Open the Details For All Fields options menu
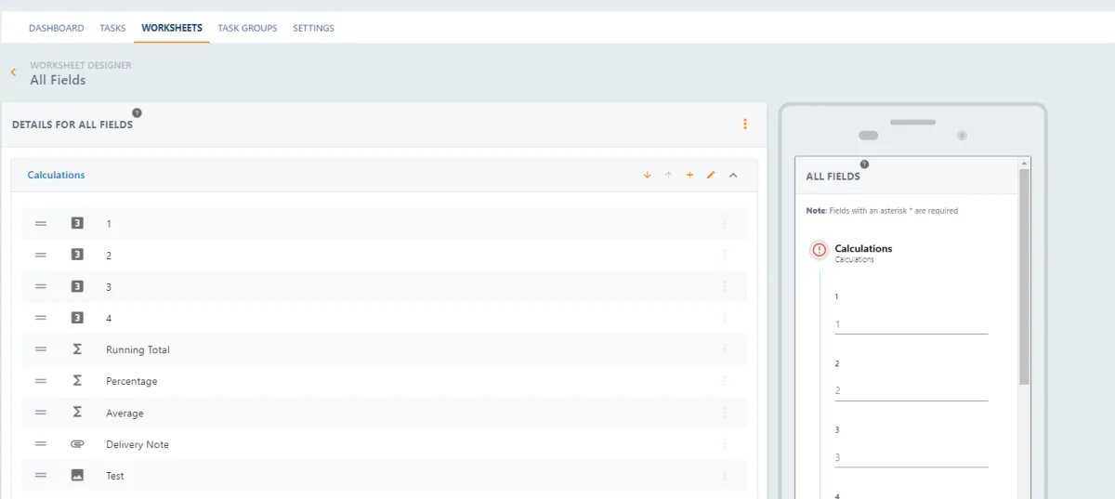 click(745, 125)
